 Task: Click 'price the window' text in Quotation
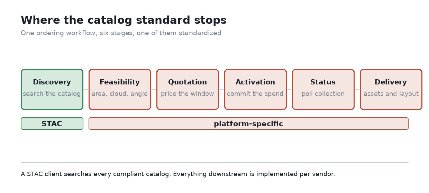[x=188, y=94]
